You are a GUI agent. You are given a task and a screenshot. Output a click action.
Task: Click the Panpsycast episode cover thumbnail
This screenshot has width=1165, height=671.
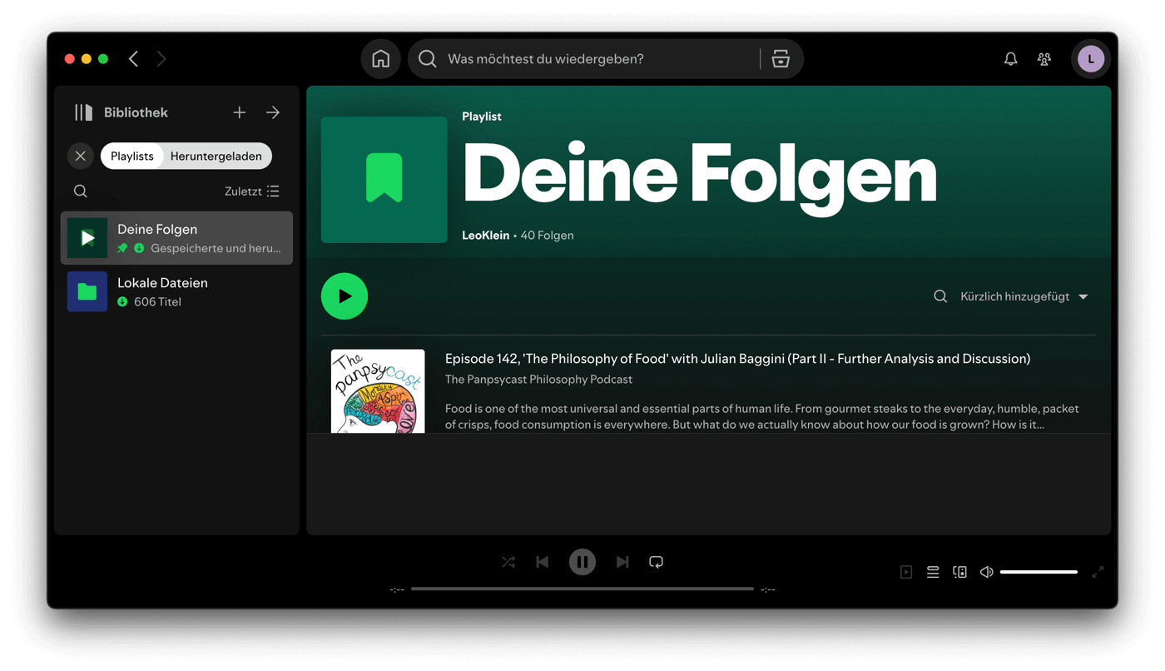[378, 391]
